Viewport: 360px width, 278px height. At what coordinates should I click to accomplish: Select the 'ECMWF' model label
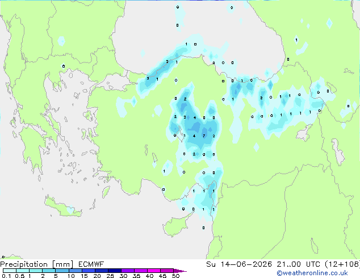tap(91, 264)
